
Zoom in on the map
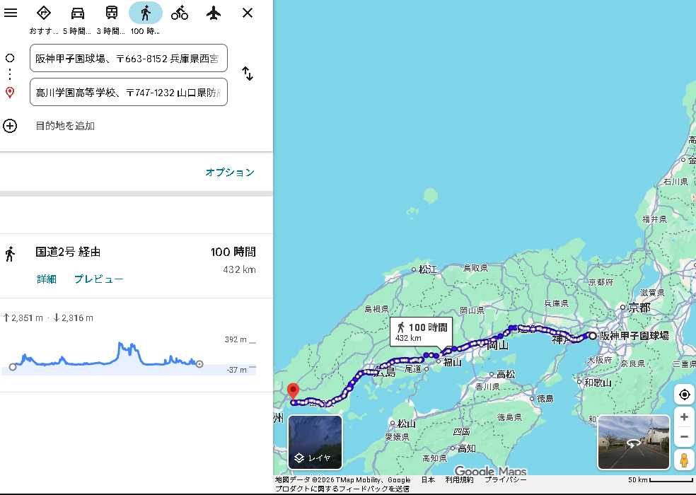click(x=684, y=417)
